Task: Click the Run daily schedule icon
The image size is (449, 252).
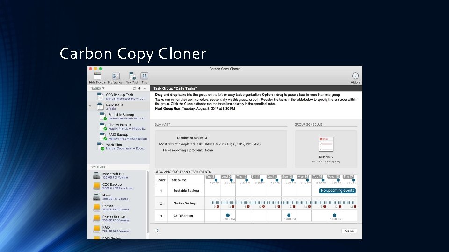Action: pyautogui.click(x=326, y=144)
